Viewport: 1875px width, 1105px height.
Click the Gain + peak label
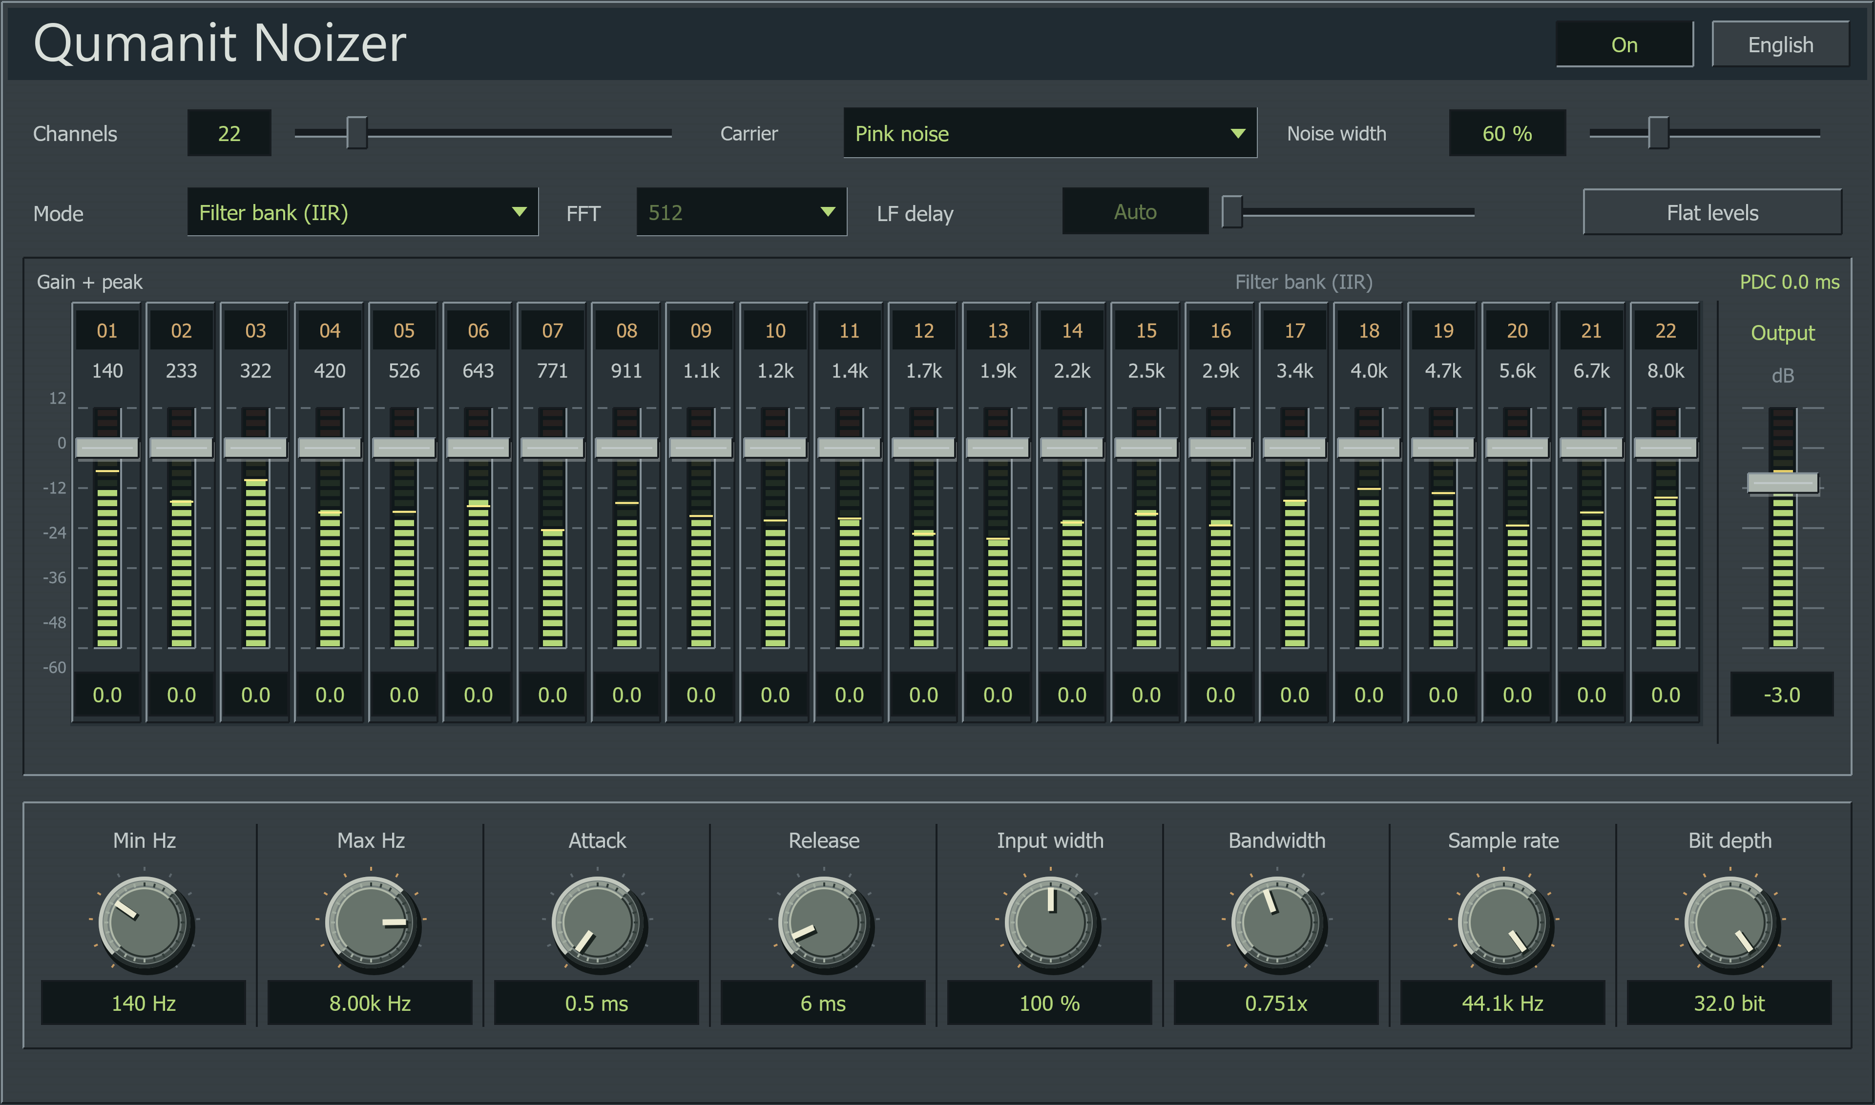point(89,282)
